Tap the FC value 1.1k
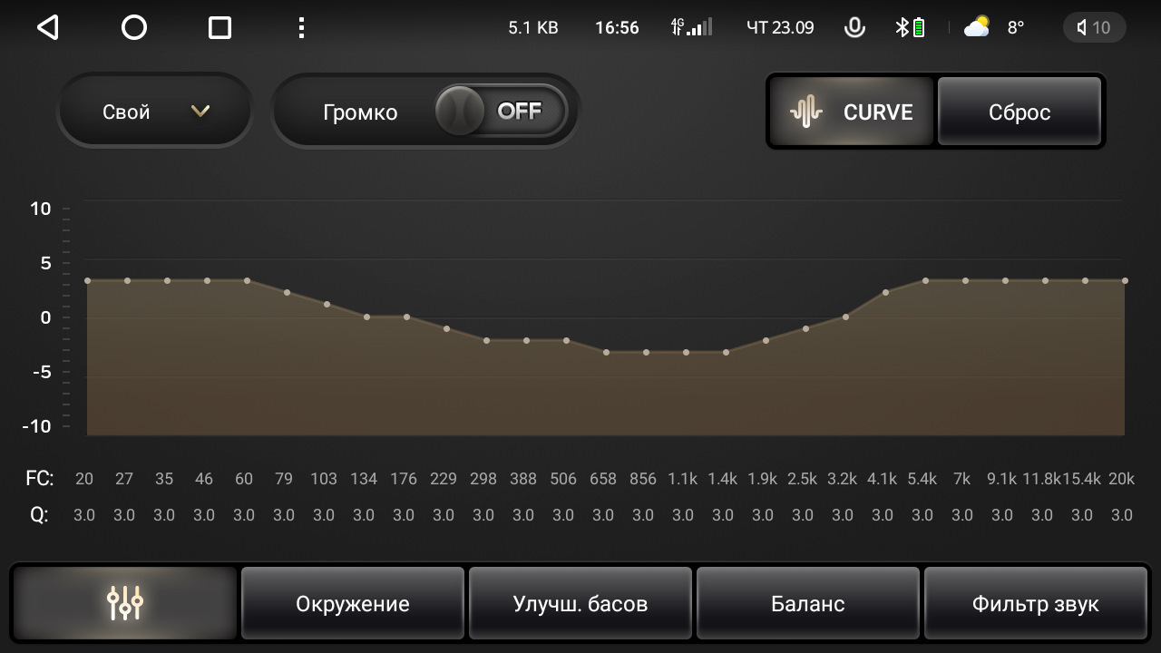The image size is (1161, 653). point(683,479)
